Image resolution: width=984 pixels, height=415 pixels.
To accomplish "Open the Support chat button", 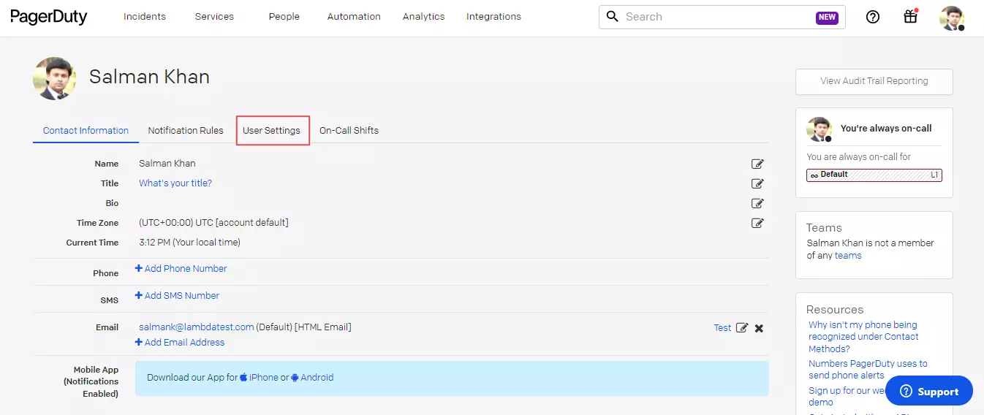I will (928, 392).
